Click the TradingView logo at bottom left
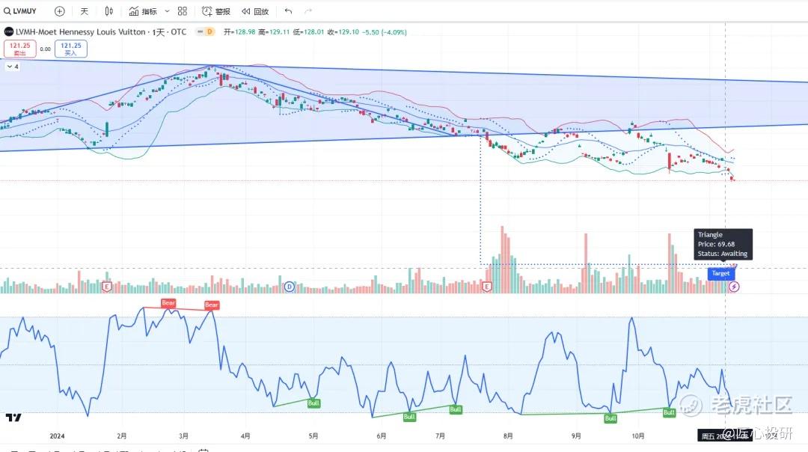The image size is (808, 452). click(x=13, y=418)
